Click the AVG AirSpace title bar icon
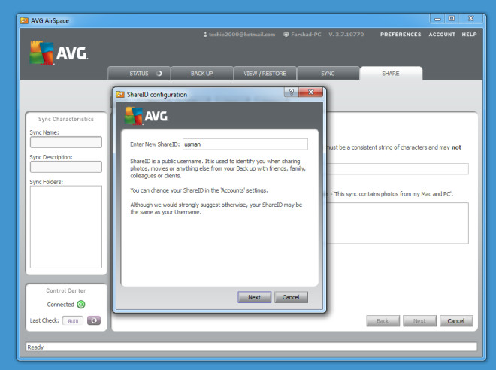496x370 pixels. (x=24, y=20)
